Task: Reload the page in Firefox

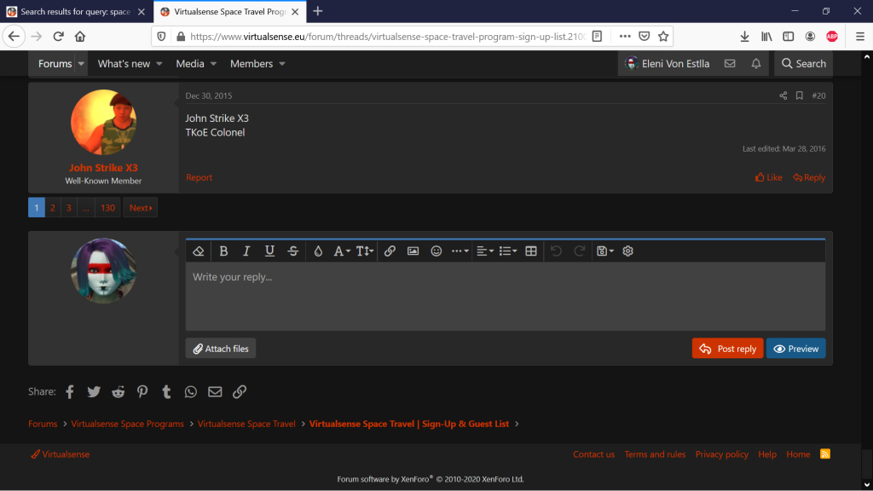Action: [59, 36]
